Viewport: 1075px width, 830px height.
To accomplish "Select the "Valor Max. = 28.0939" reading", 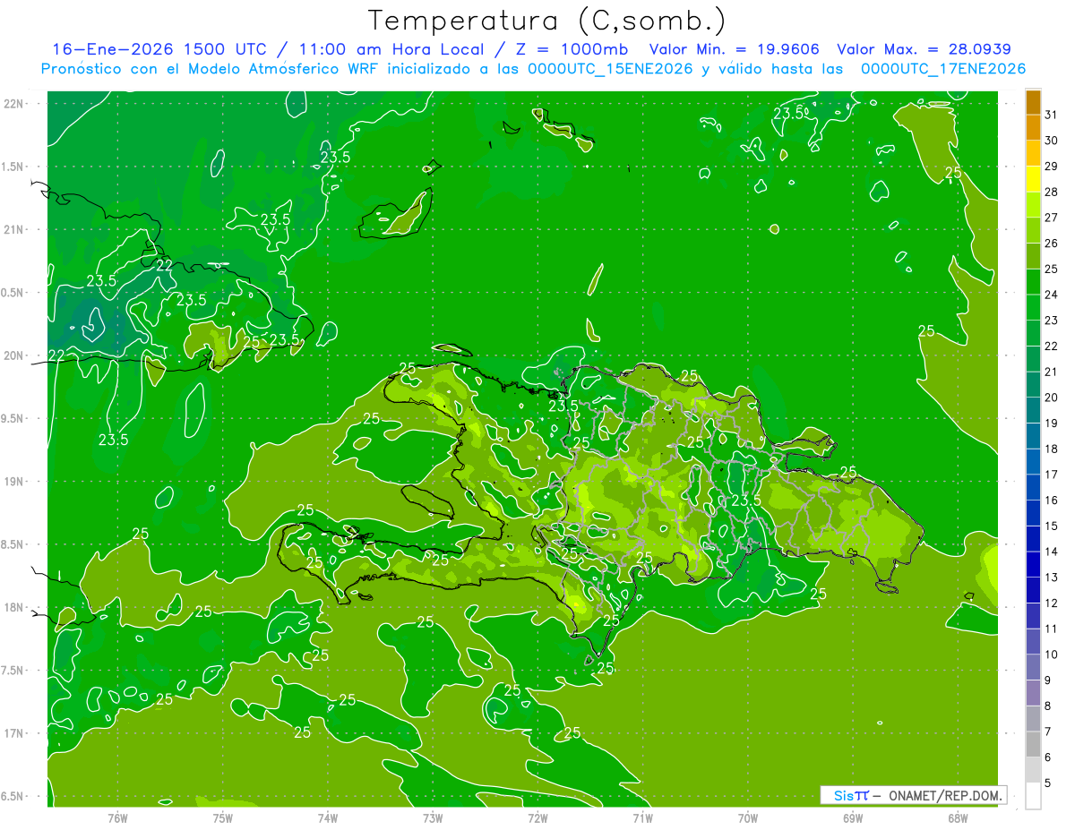I will pyautogui.click(x=924, y=49).
